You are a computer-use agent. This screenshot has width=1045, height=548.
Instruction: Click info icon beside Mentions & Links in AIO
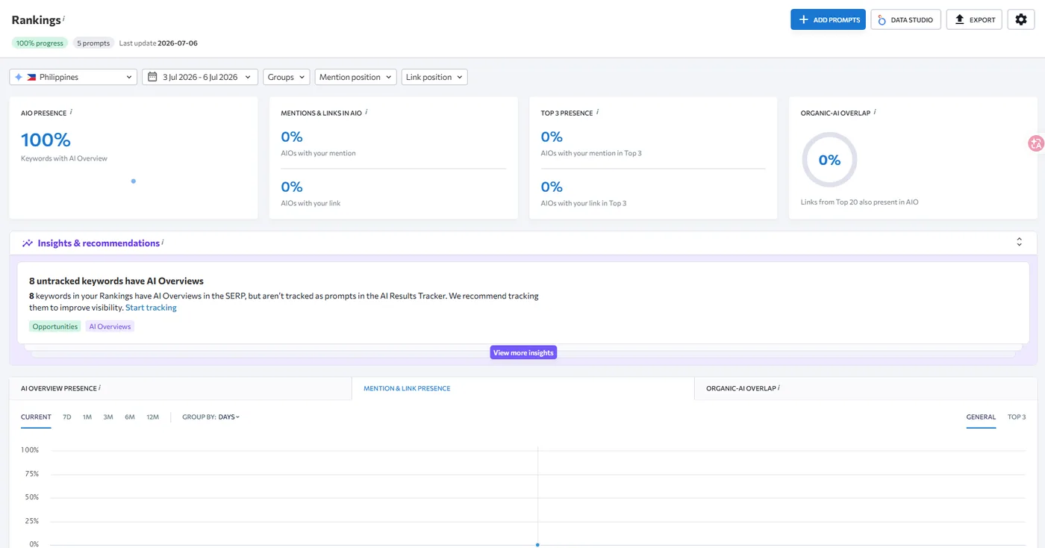click(x=366, y=113)
